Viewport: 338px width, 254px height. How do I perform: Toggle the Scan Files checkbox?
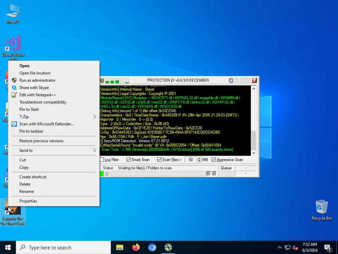click(x=159, y=160)
